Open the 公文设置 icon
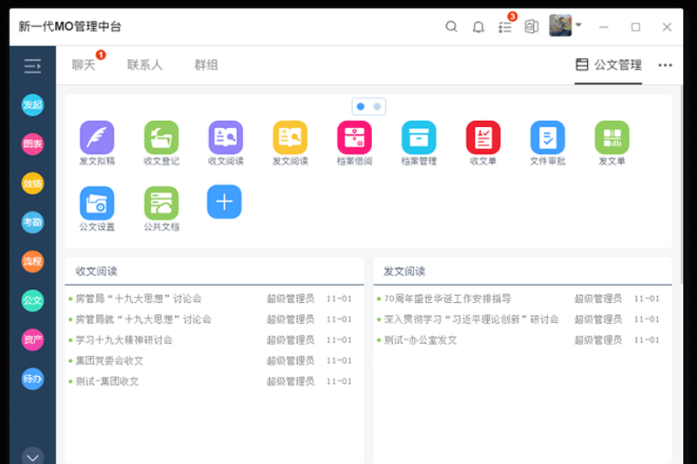Screen dimensions: 697x464 click(x=97, y=203)
